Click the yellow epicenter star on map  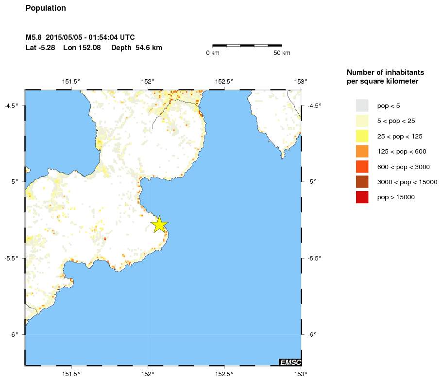tap(159, 224)
